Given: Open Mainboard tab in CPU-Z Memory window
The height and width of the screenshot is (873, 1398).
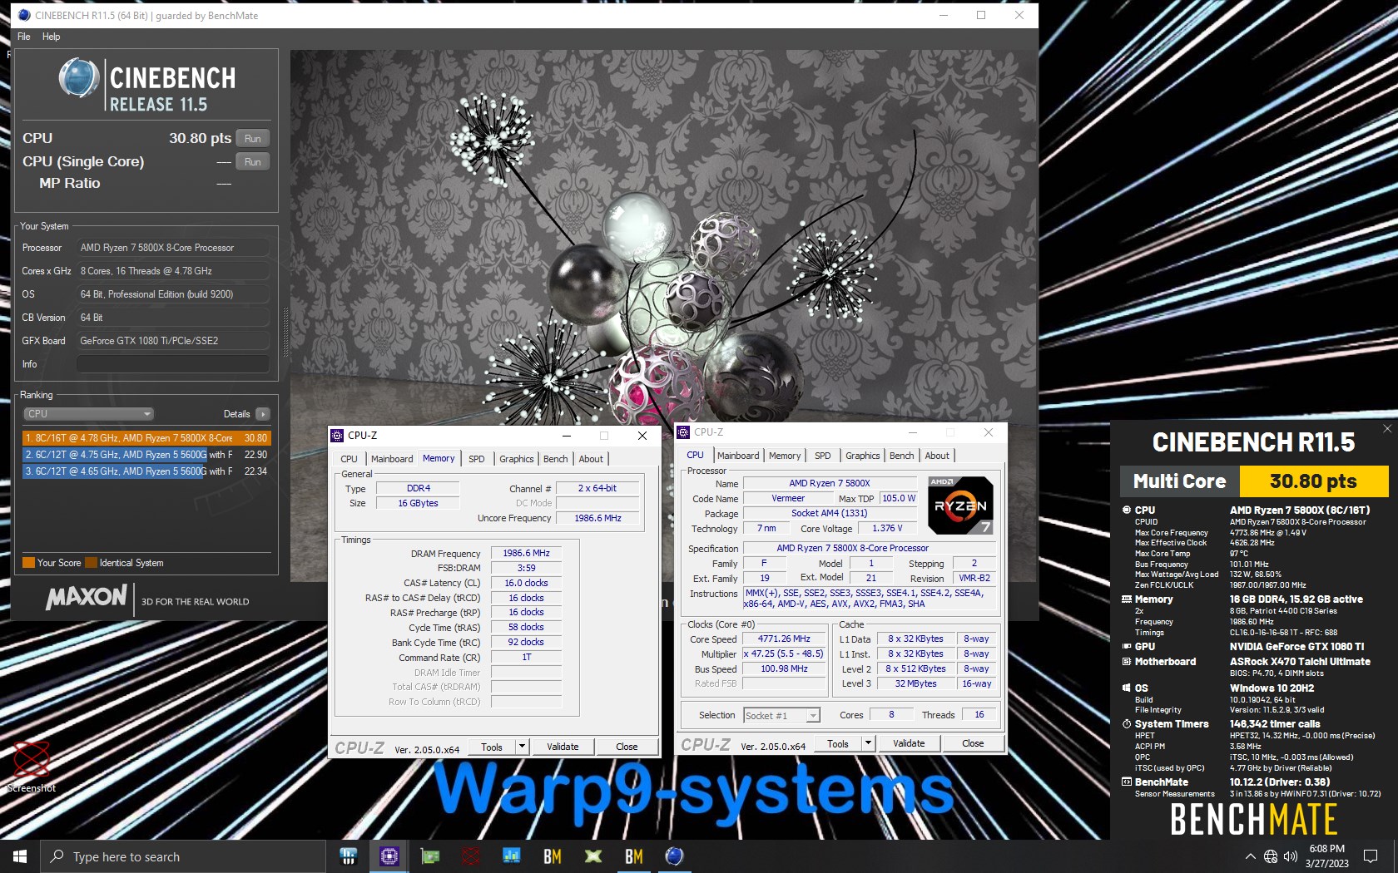Looking at the screenshot, I should click(x=392, y=459).
